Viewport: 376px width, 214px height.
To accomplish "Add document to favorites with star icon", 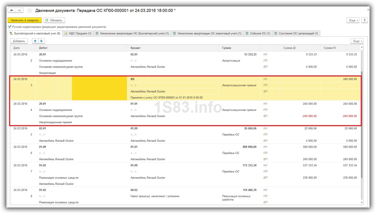I will [30, 11].
